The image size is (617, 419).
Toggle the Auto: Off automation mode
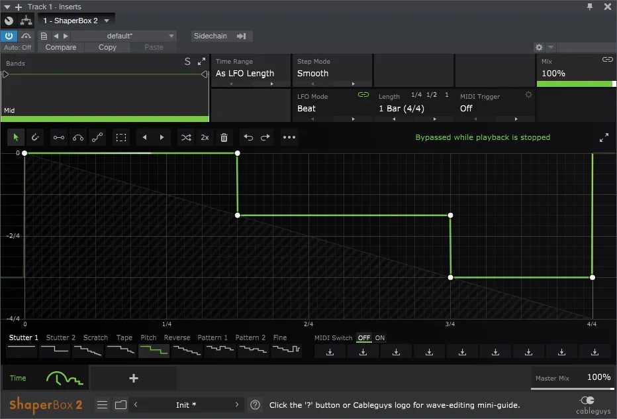pos(18,47)
